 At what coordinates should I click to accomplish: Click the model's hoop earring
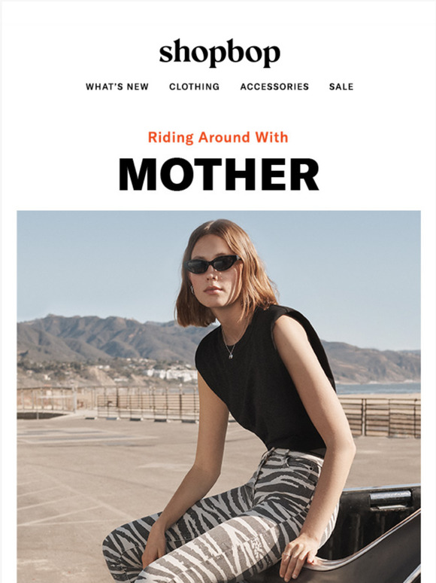pos(192,290)
